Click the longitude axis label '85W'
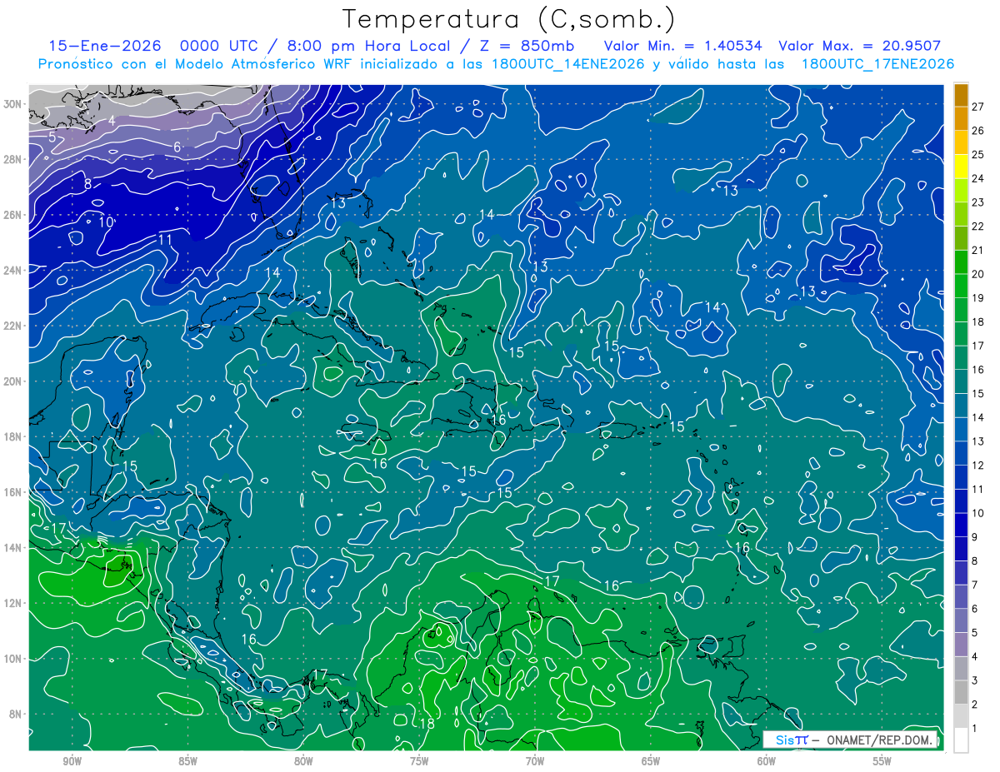 [x=187, y=761]
